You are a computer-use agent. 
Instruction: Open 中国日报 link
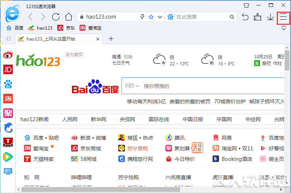pyautogui.click(x=193, y=119)
